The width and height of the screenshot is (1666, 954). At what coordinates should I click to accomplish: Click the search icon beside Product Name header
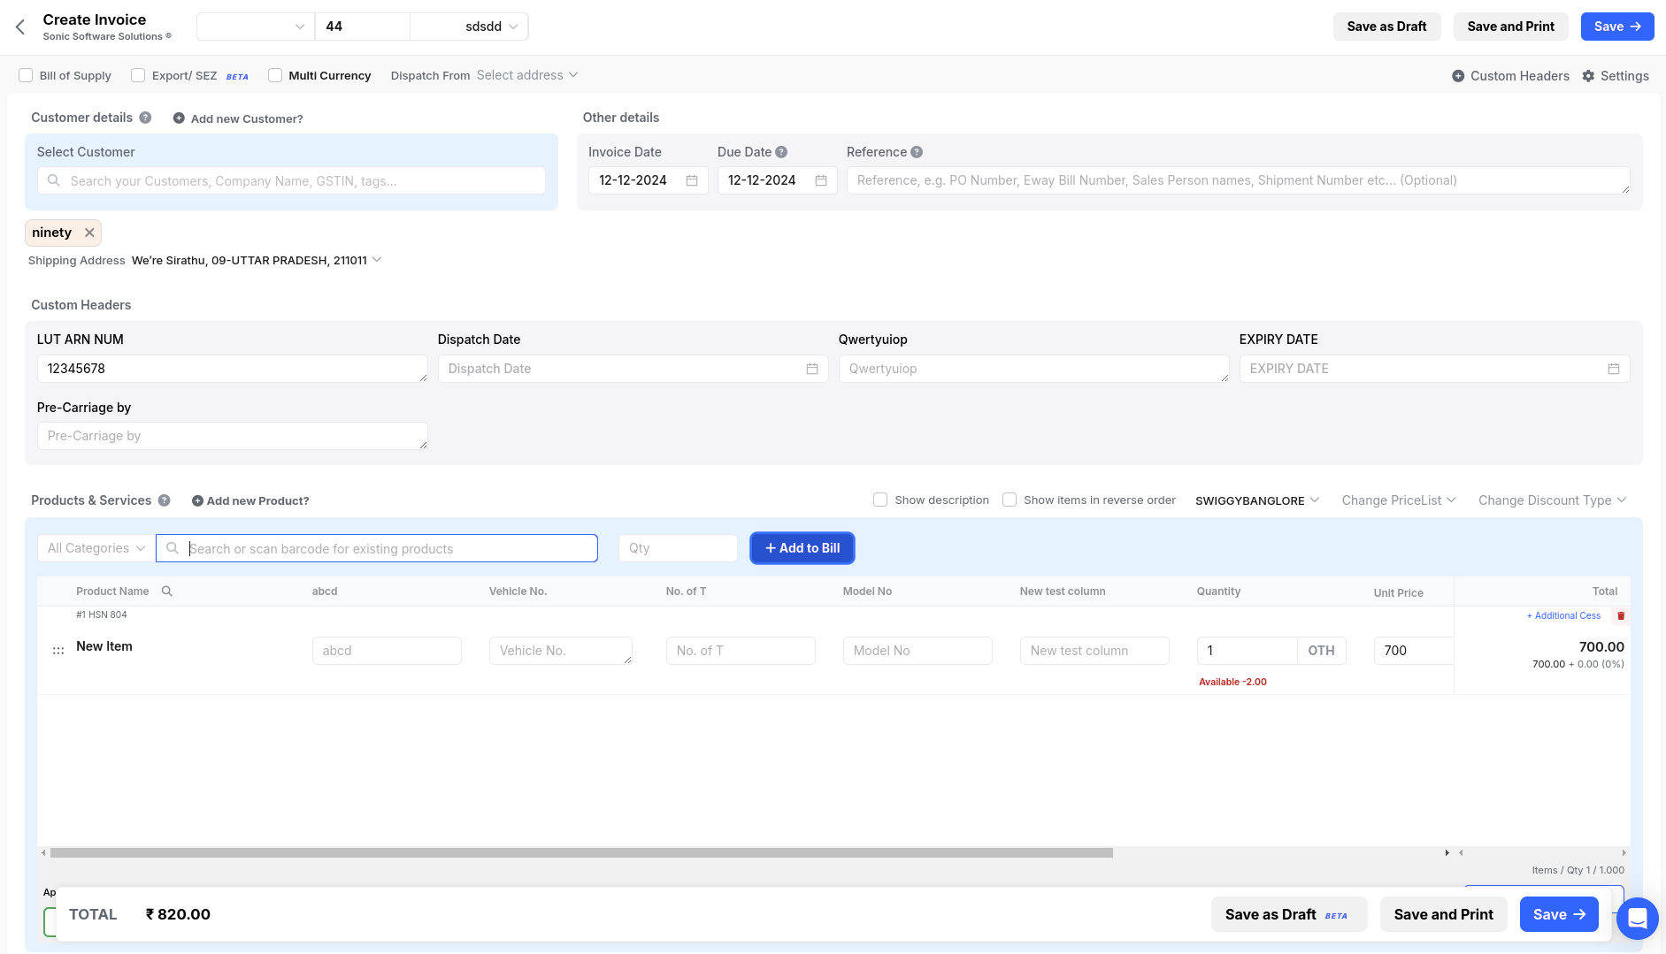[x=167, y=591]
